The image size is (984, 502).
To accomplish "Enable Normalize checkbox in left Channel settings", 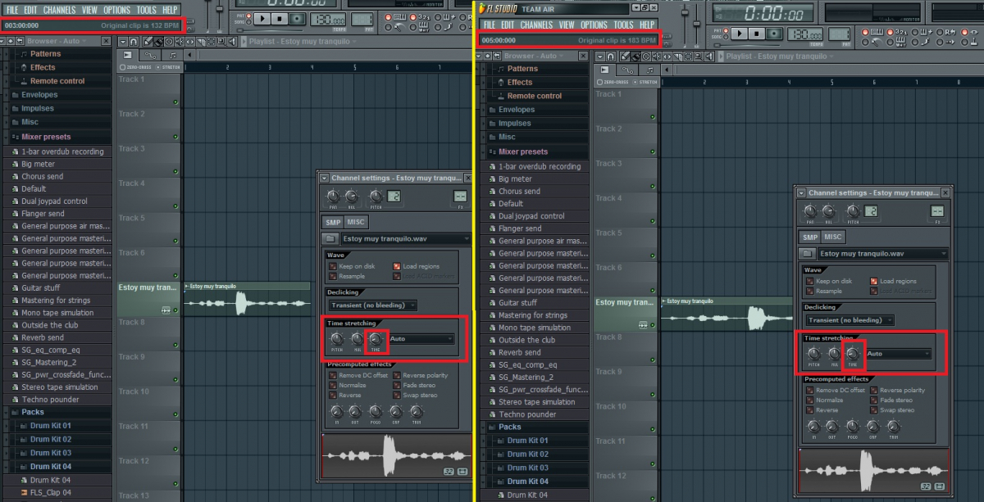I will tap(334, 385).
